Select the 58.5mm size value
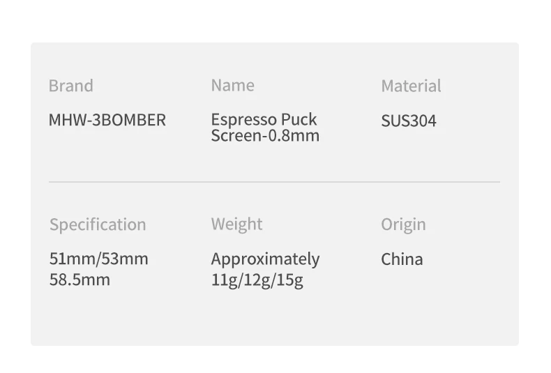 pyautogui.click(x=80, y=280)
